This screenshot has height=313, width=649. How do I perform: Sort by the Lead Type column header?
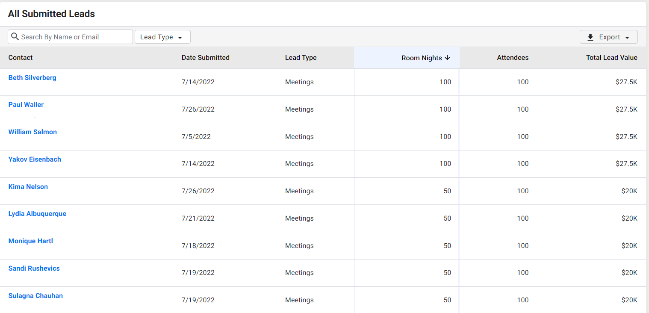[x=301, y=58]
